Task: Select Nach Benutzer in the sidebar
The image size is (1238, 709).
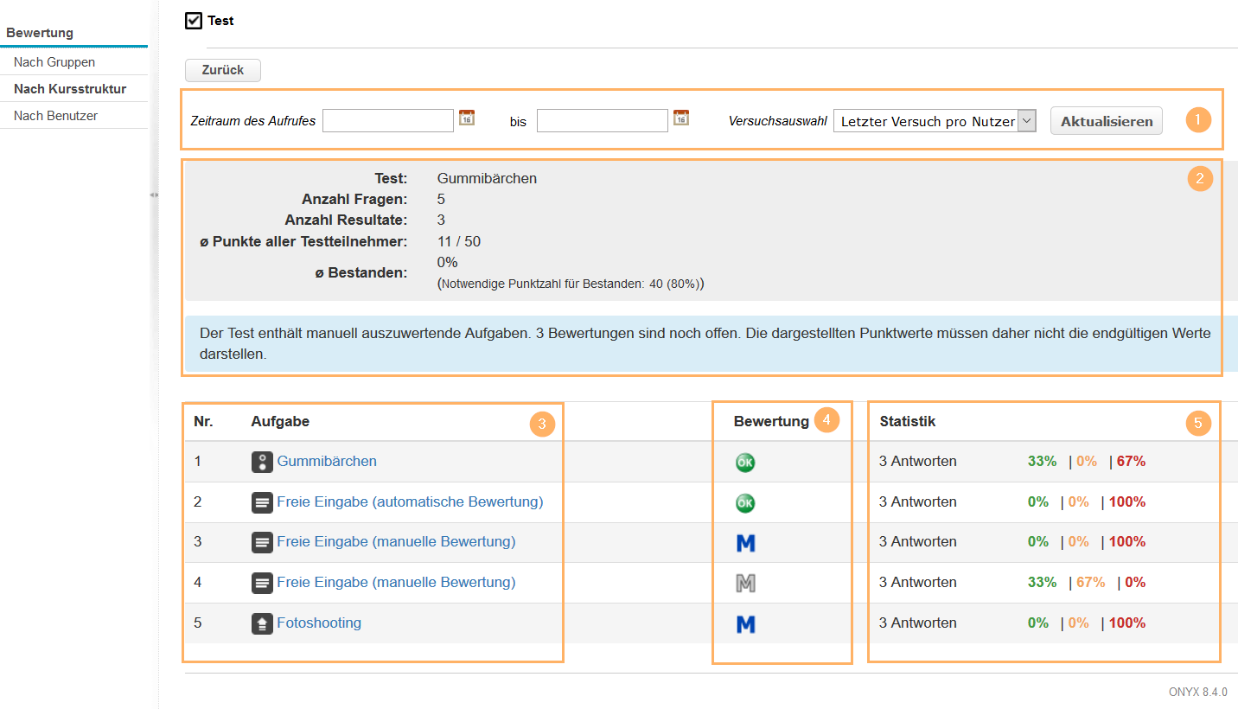Action: [x=55, y=116]
